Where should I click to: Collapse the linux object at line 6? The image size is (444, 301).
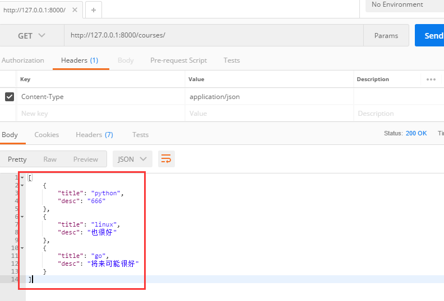22,217
